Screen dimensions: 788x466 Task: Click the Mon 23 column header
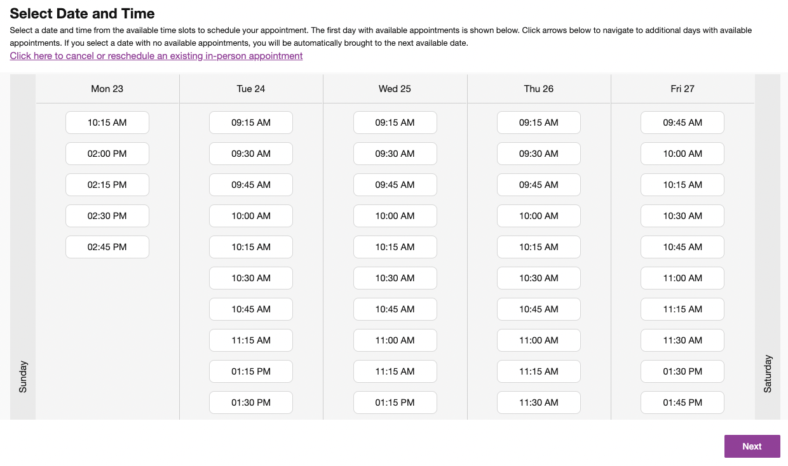coord(107,89)
